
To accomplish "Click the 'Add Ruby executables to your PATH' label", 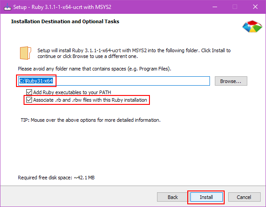I will [x=72, y=92].
